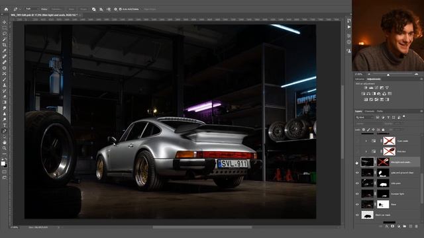The width and height of the screenshot is (424, 238).
Task: Open pen path options gear
Action: pos(115,9)
